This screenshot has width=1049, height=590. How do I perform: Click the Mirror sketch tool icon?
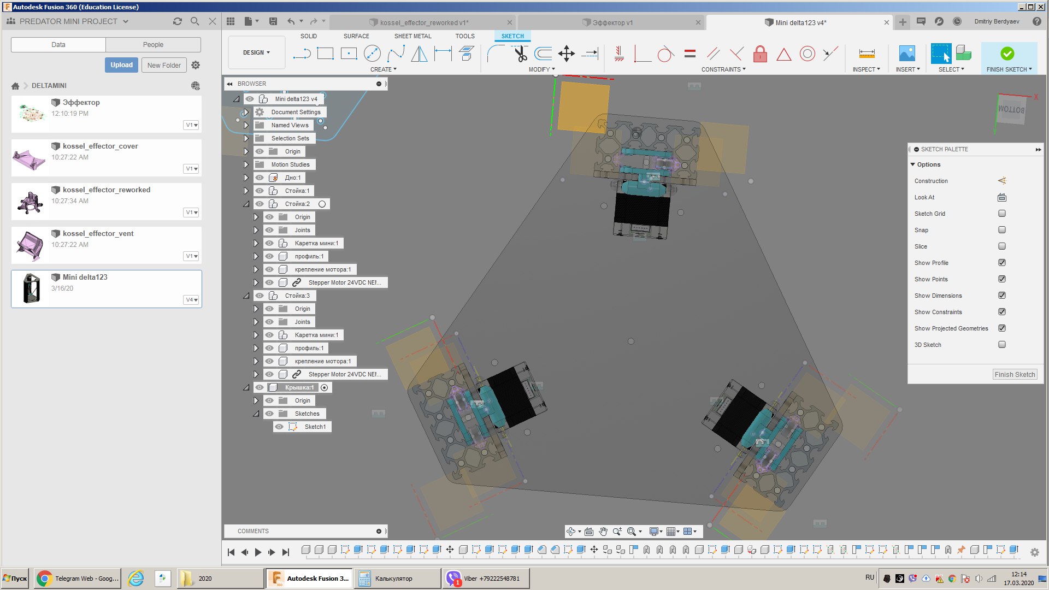(x=419, y=54)
